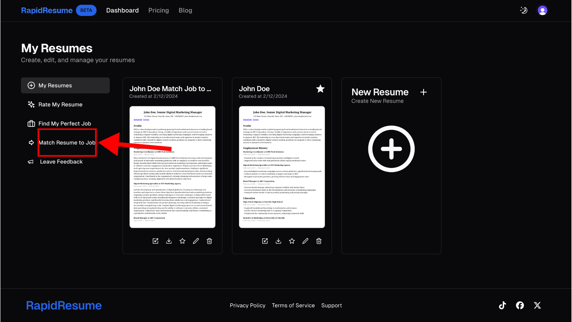Click Create New Resume text
Screen dimensions: 572x322
[377, 101]
